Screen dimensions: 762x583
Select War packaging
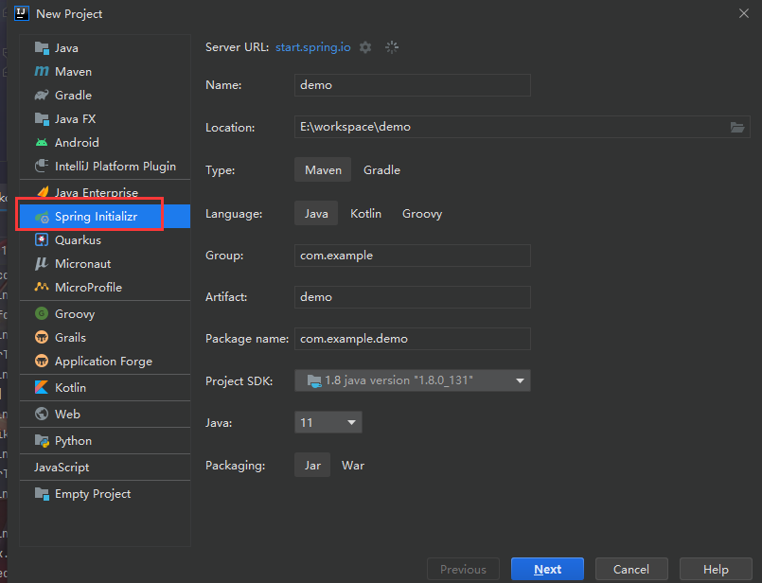[353, 466]
